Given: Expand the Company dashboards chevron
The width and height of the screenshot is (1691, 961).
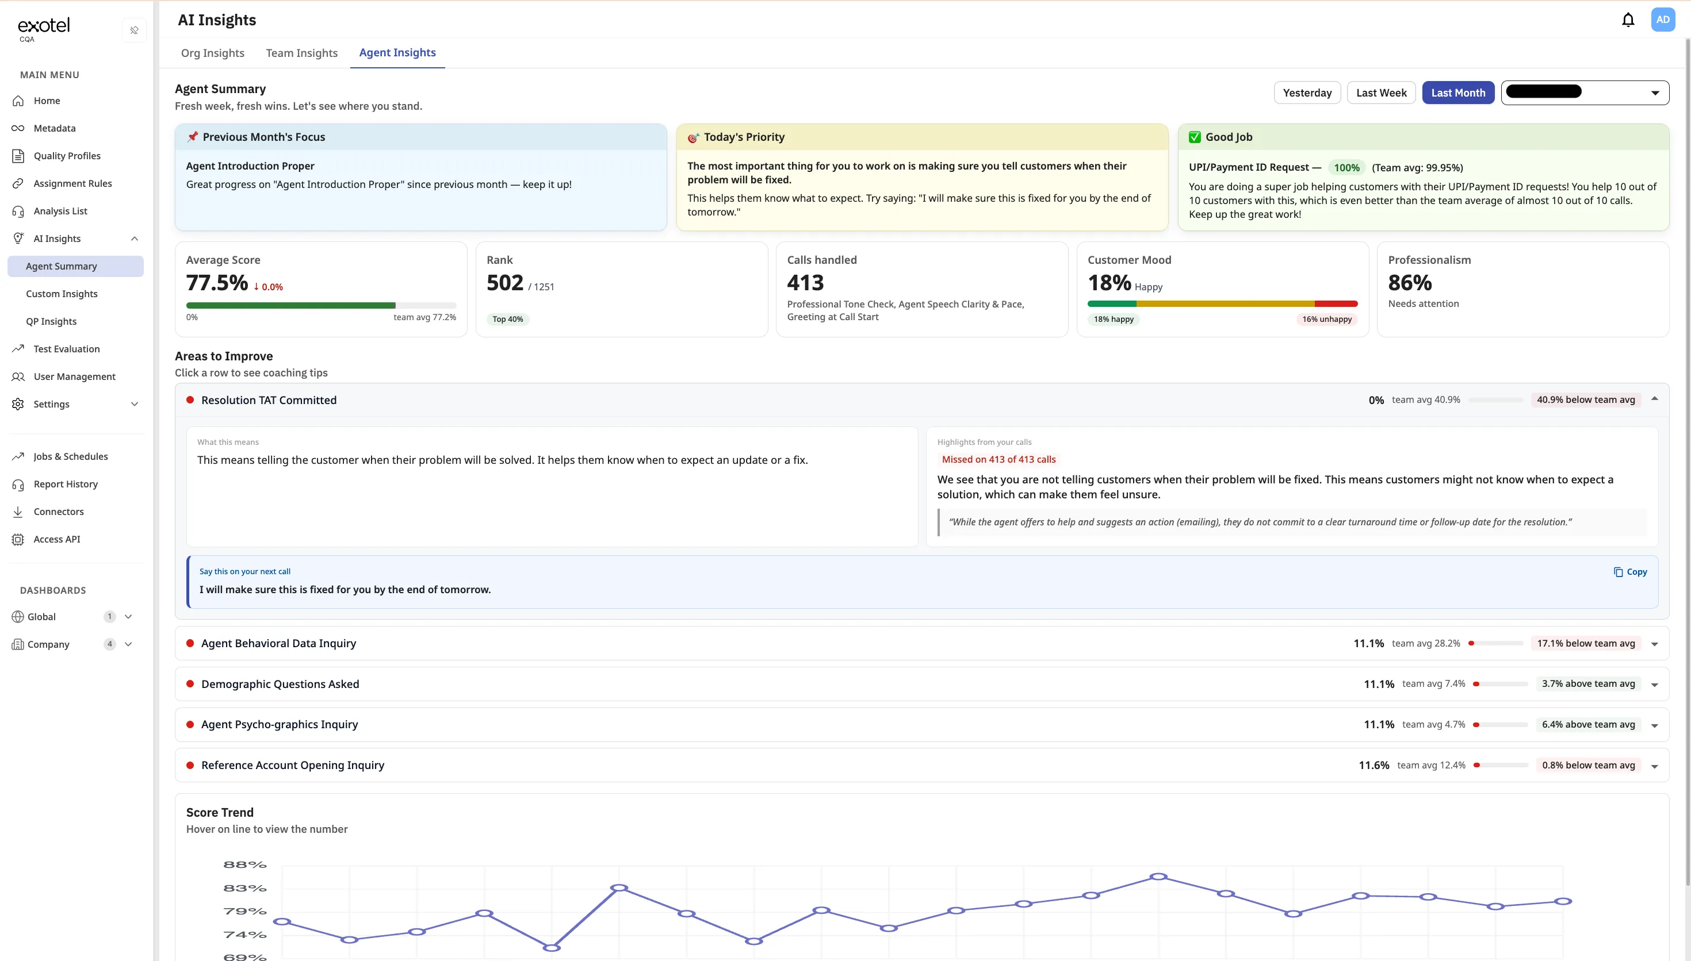Looking at the screenshot, I should point(129,644).
